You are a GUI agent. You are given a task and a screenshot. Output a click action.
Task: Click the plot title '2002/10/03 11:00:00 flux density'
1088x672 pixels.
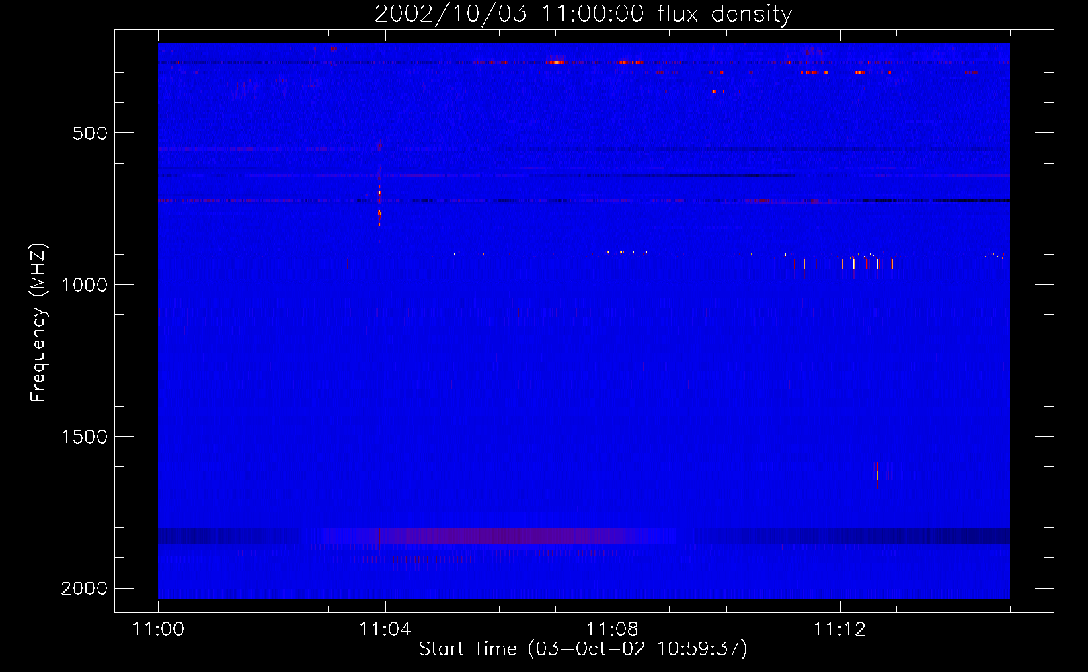[x=583, y=13]
